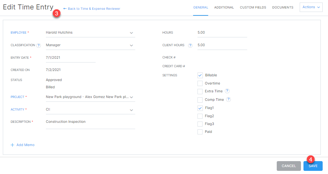Mark the entry as Paid

tap(200, 132)
